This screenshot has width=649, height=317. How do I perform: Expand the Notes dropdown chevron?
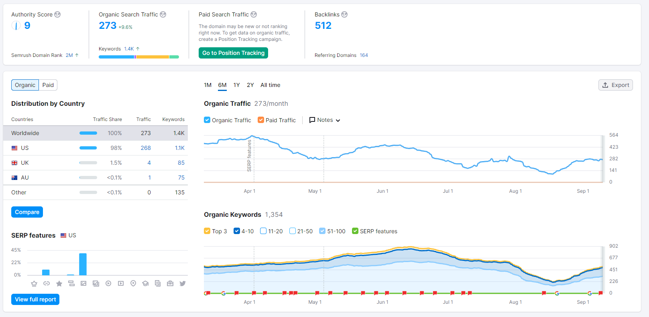tap(338, 120)
